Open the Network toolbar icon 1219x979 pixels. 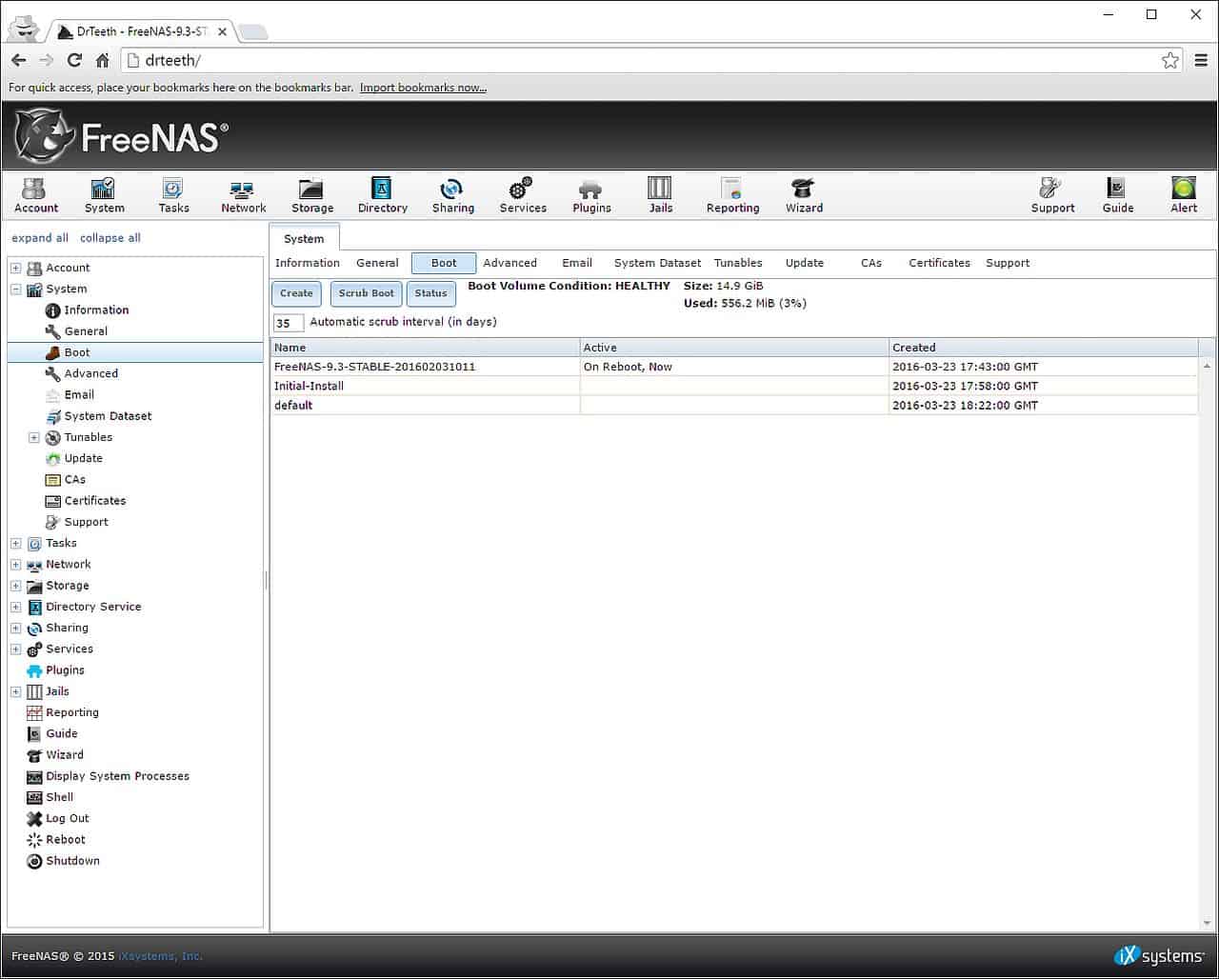(243, 196)
